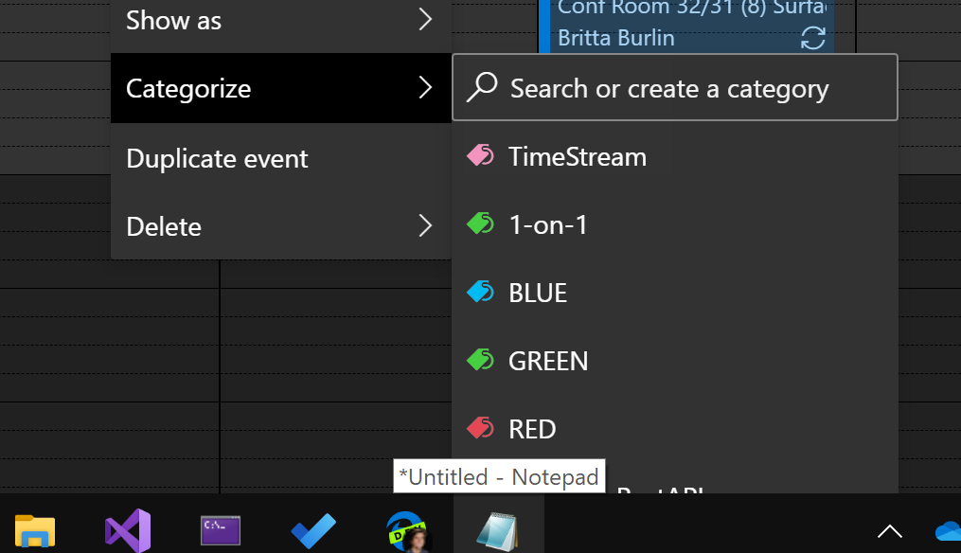
Task: Focus the Search or create a category field
Action: pos(675,88)
